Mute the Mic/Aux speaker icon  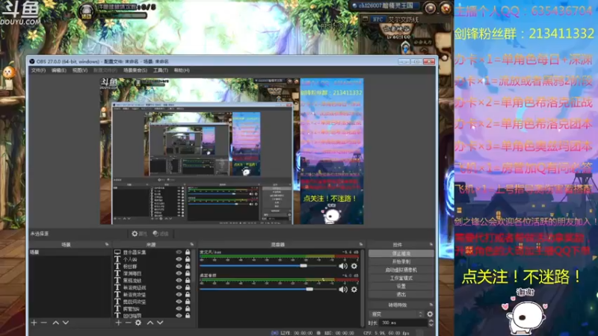pos(343,266)
